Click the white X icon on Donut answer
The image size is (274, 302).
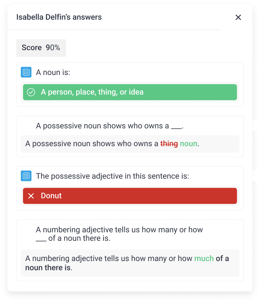[31, 196]
